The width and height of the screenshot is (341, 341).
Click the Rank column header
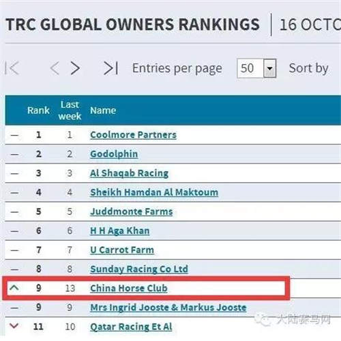38,110
